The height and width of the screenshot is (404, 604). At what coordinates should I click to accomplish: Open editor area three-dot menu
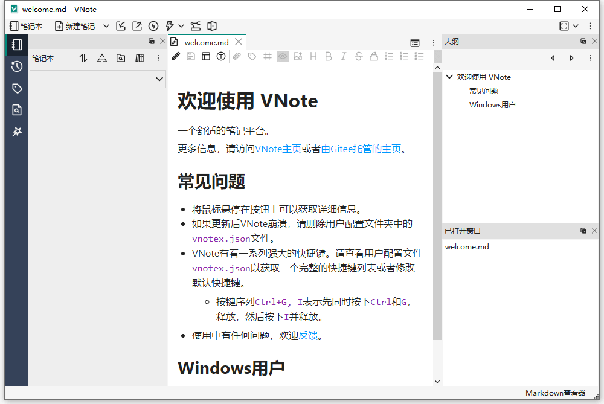coord(433,43)
